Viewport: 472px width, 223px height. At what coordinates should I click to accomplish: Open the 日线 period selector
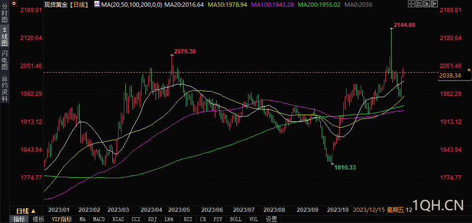pyautogui.click(x=26, y=210)
